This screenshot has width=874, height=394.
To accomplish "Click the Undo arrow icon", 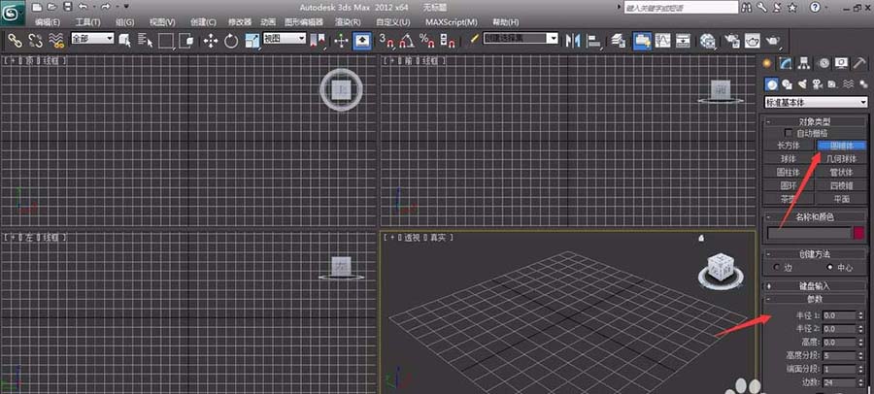I will tap(84, 7).
